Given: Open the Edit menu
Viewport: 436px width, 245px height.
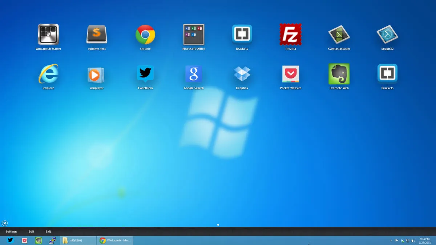Looking at the screenshot, I should (x=31, y=231).
